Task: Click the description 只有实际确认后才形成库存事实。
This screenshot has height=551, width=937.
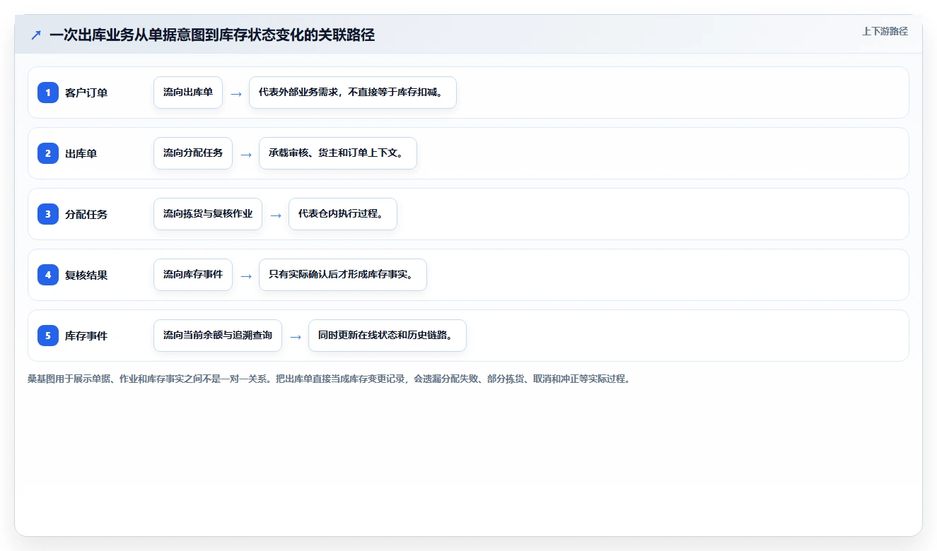Action: 343,275
